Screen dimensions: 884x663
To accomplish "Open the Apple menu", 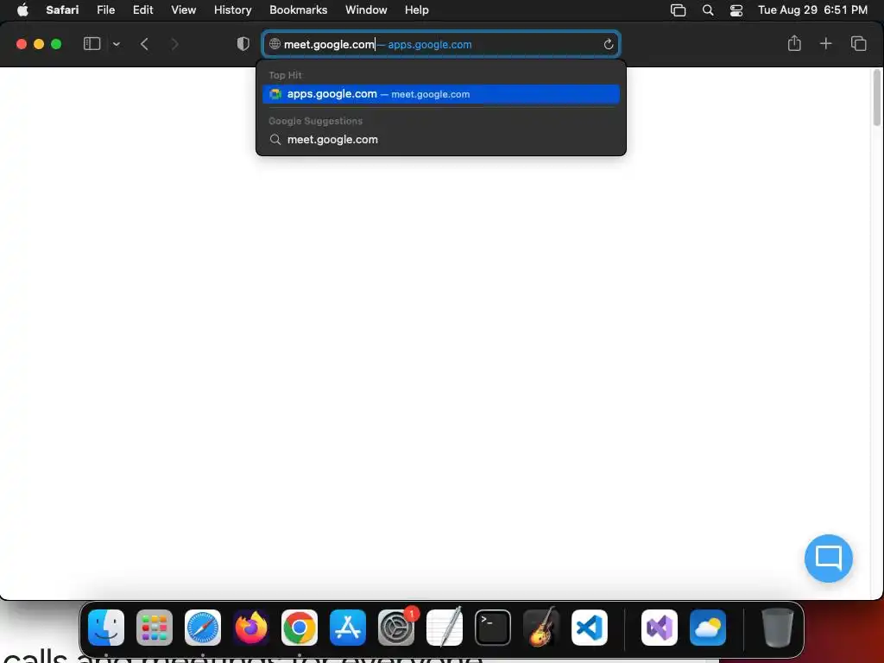I will click(x=22, y=9).
